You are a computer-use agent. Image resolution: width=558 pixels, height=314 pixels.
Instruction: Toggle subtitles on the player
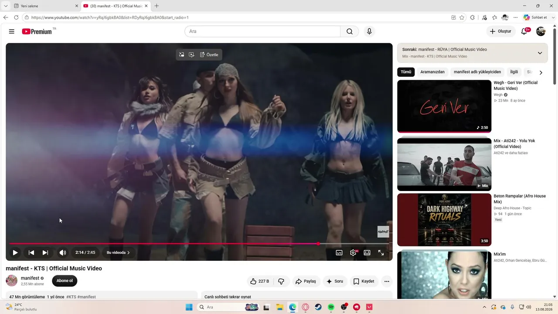339,253
